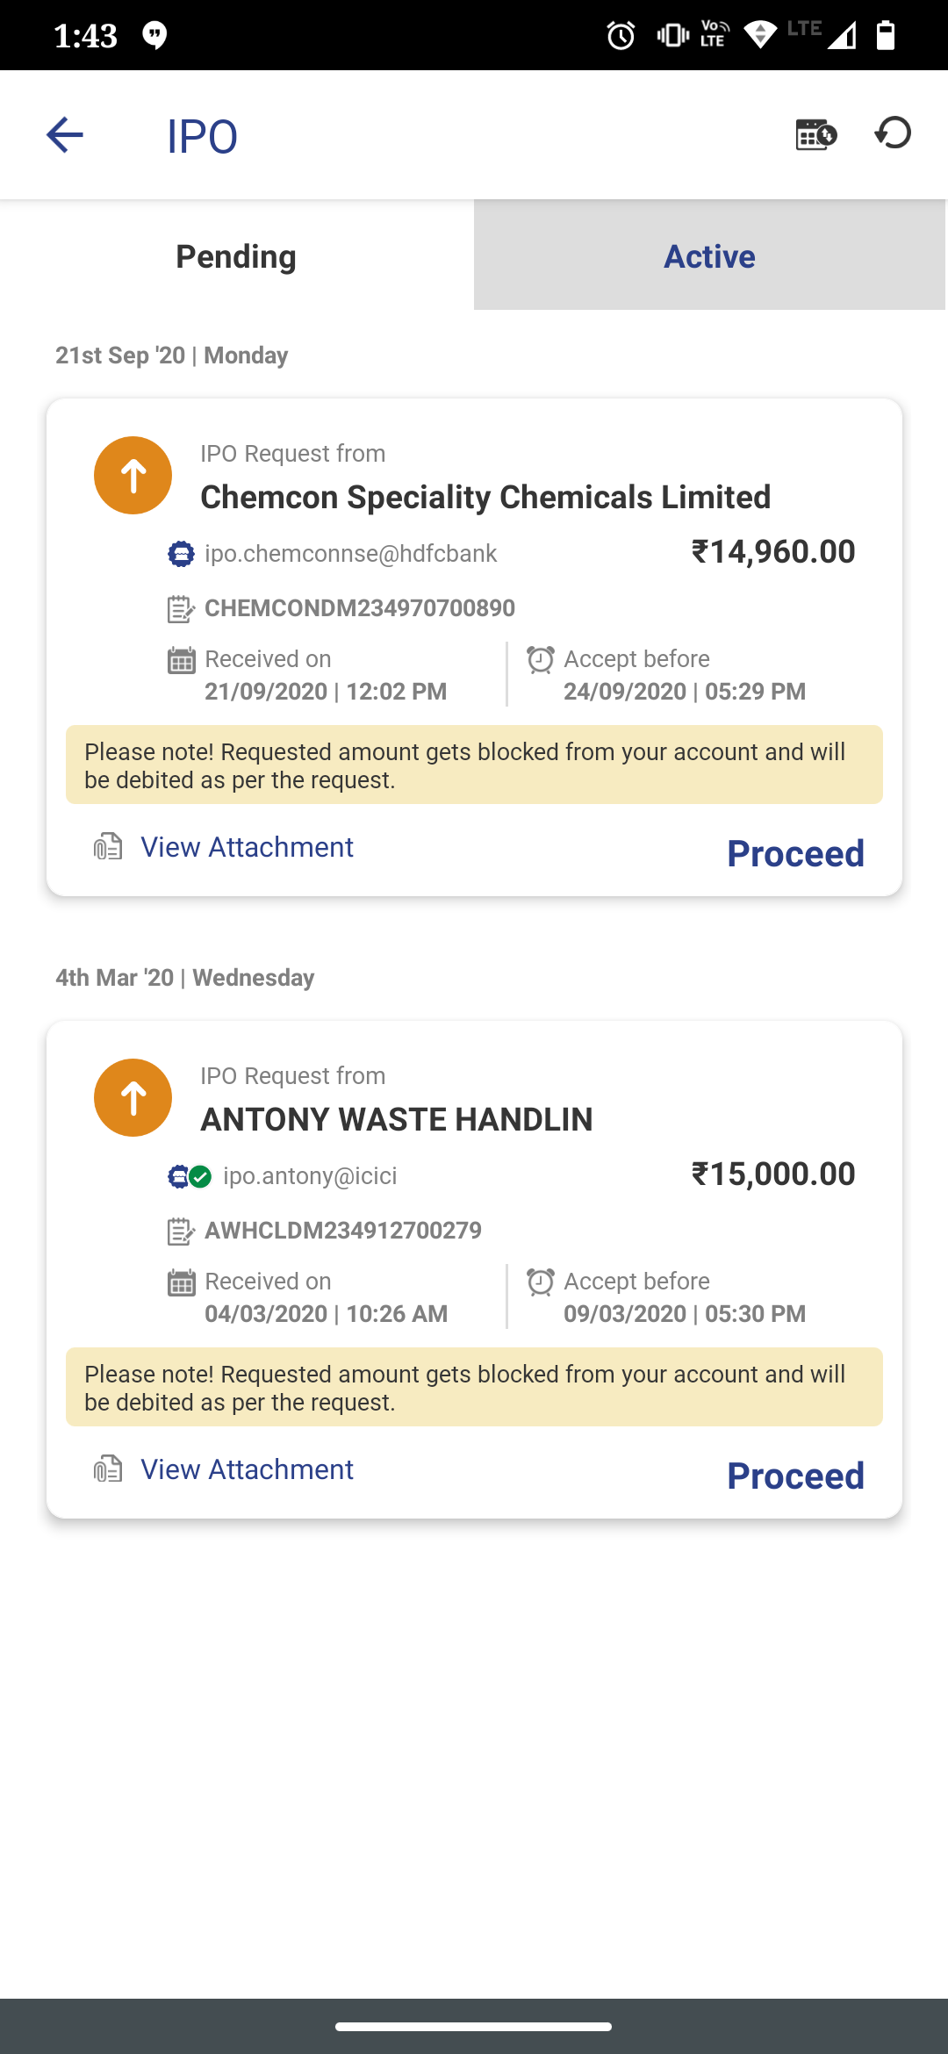Viewport: 948px width, 2054px height.
Task: Tap orange arrow icon for Chemcon request
Action: pos(133,475)
